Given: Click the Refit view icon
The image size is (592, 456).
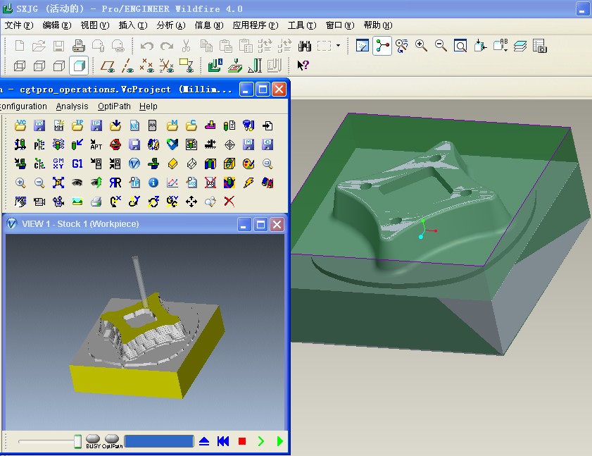Looking at the screenshot, I should coord(460,46).
